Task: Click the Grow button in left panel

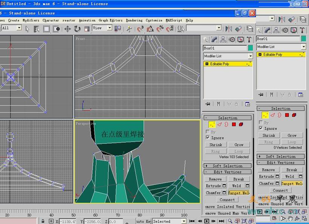Action: [239, 144]
